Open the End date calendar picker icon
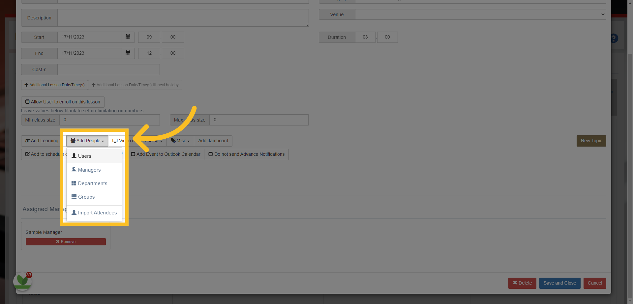633x304 pixels. (128, 53)
